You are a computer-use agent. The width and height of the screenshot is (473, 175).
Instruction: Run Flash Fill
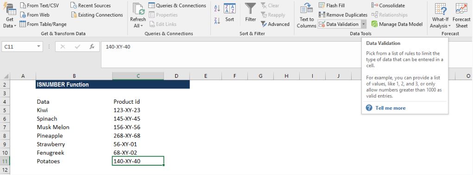332,6
